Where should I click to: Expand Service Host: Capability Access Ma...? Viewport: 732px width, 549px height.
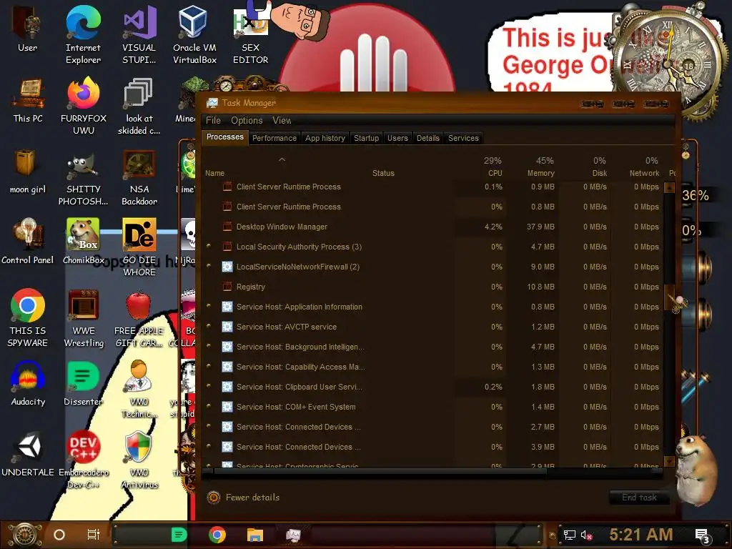tap(209, 367)
